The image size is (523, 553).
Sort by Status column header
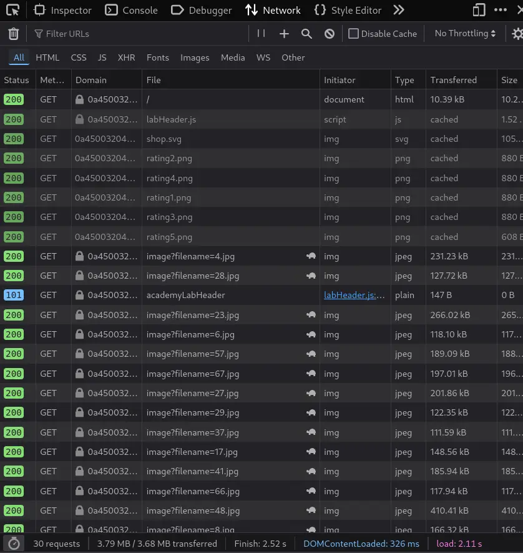tap(17, 80)
